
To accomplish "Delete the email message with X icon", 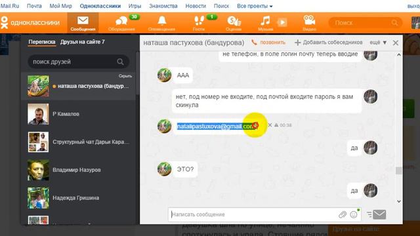I will [x=270, y=125].
